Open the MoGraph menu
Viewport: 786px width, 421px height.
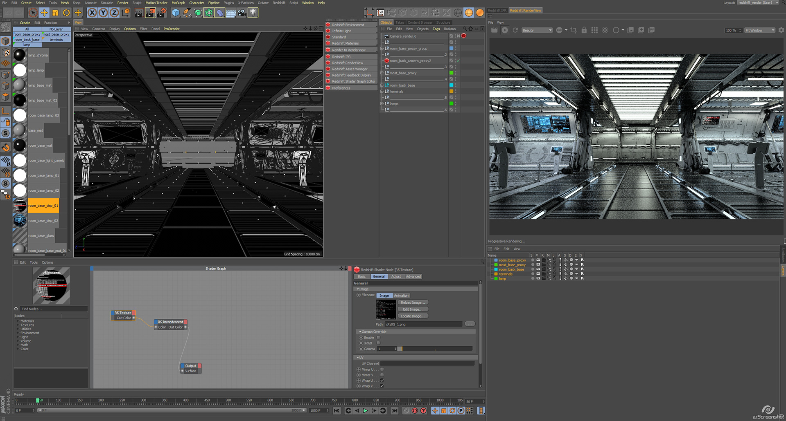(x=178, y=3)
